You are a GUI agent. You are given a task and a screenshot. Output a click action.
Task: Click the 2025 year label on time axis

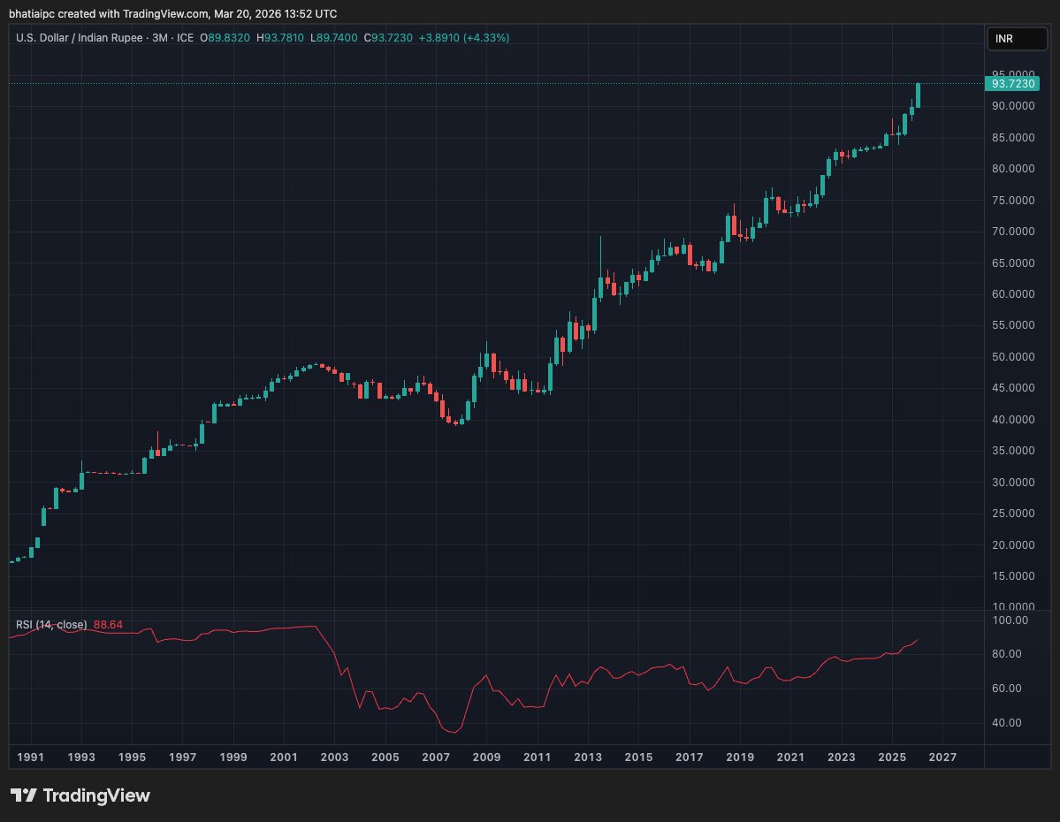pos(892,757)
